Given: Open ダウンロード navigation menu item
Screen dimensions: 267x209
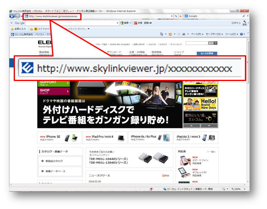Looking at the screenshot, I should coord(114,53).
